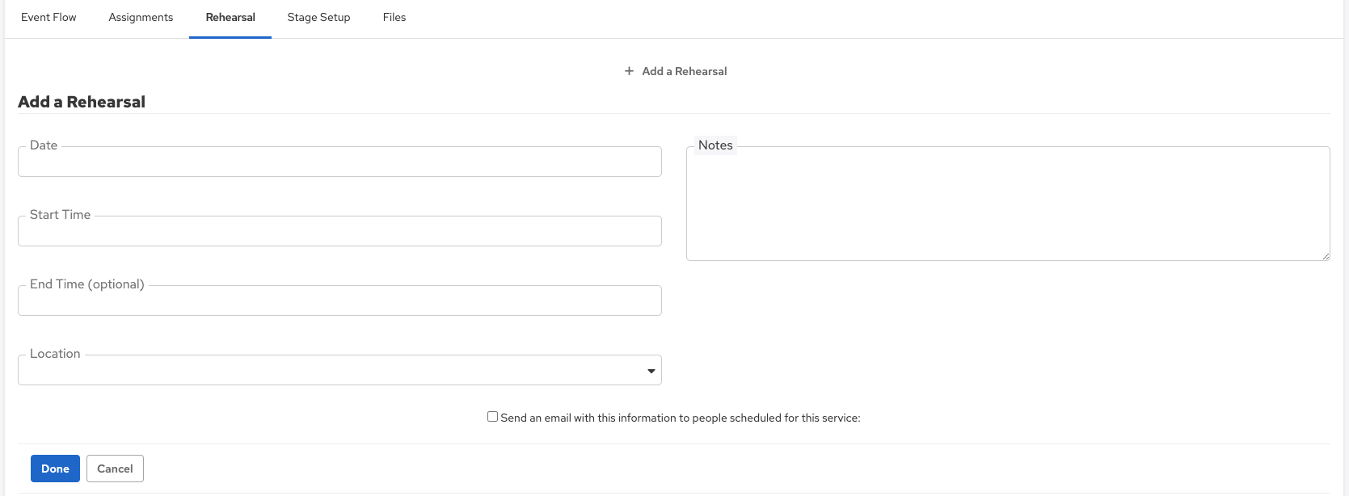Open the Files tab
1349x496 pixels.
click(x=394, y=17)
